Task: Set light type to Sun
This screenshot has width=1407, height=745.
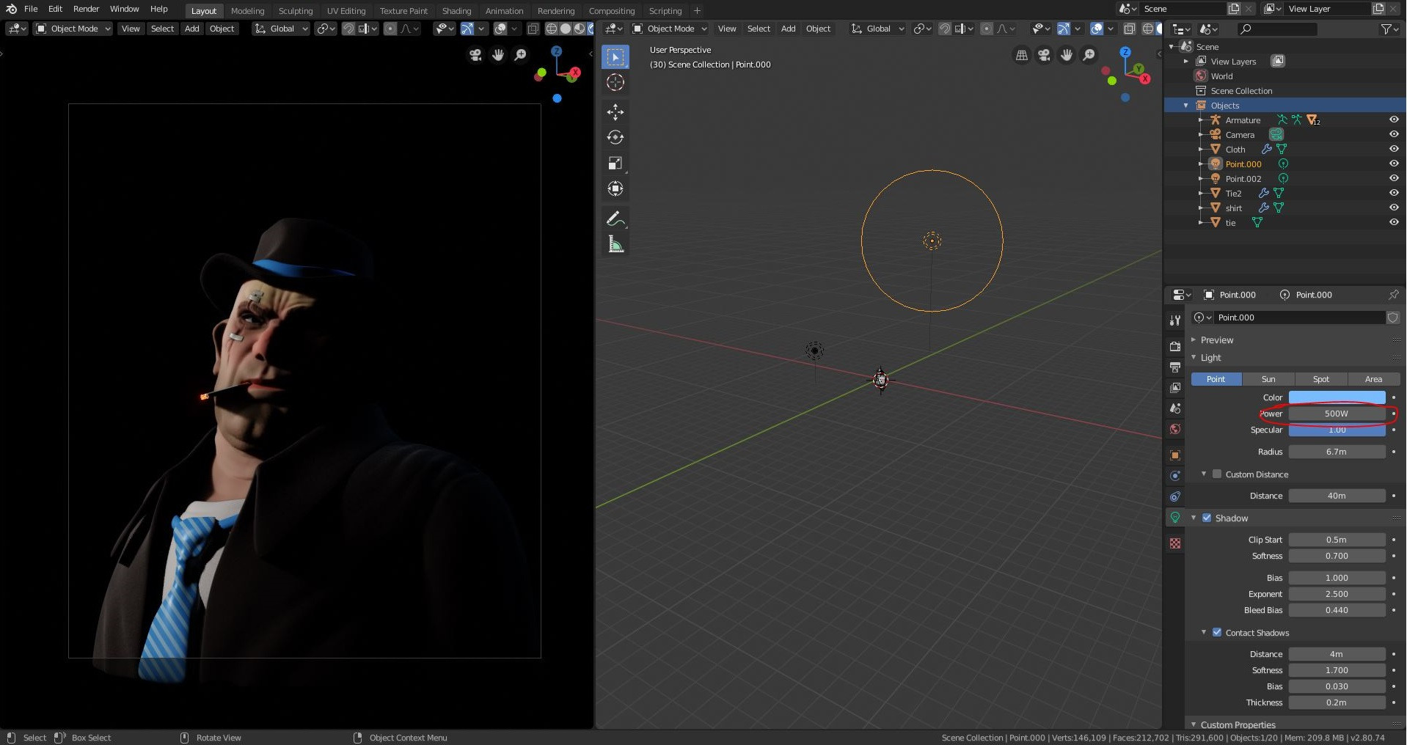Action: [x=1268, y=379]
